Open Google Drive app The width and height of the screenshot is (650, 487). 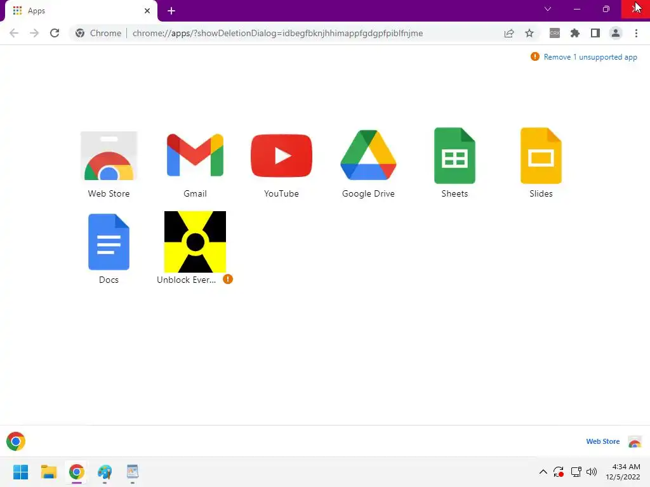click(x=368, y=155)
